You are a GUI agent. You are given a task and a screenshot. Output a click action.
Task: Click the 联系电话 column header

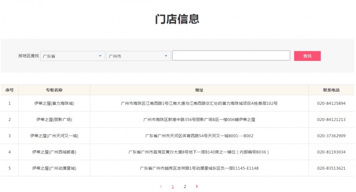click(331, 90)
